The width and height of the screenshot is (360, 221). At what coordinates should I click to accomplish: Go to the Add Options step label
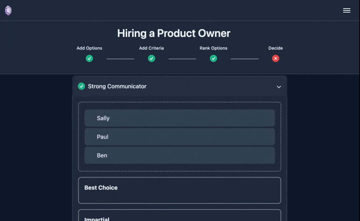pos(89,48)
